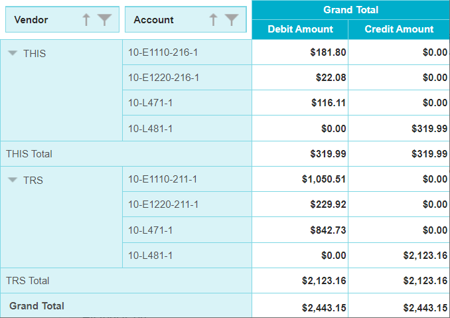Click the sort arrow on Account field
The image size is (450, 318).
click(213, 20)
